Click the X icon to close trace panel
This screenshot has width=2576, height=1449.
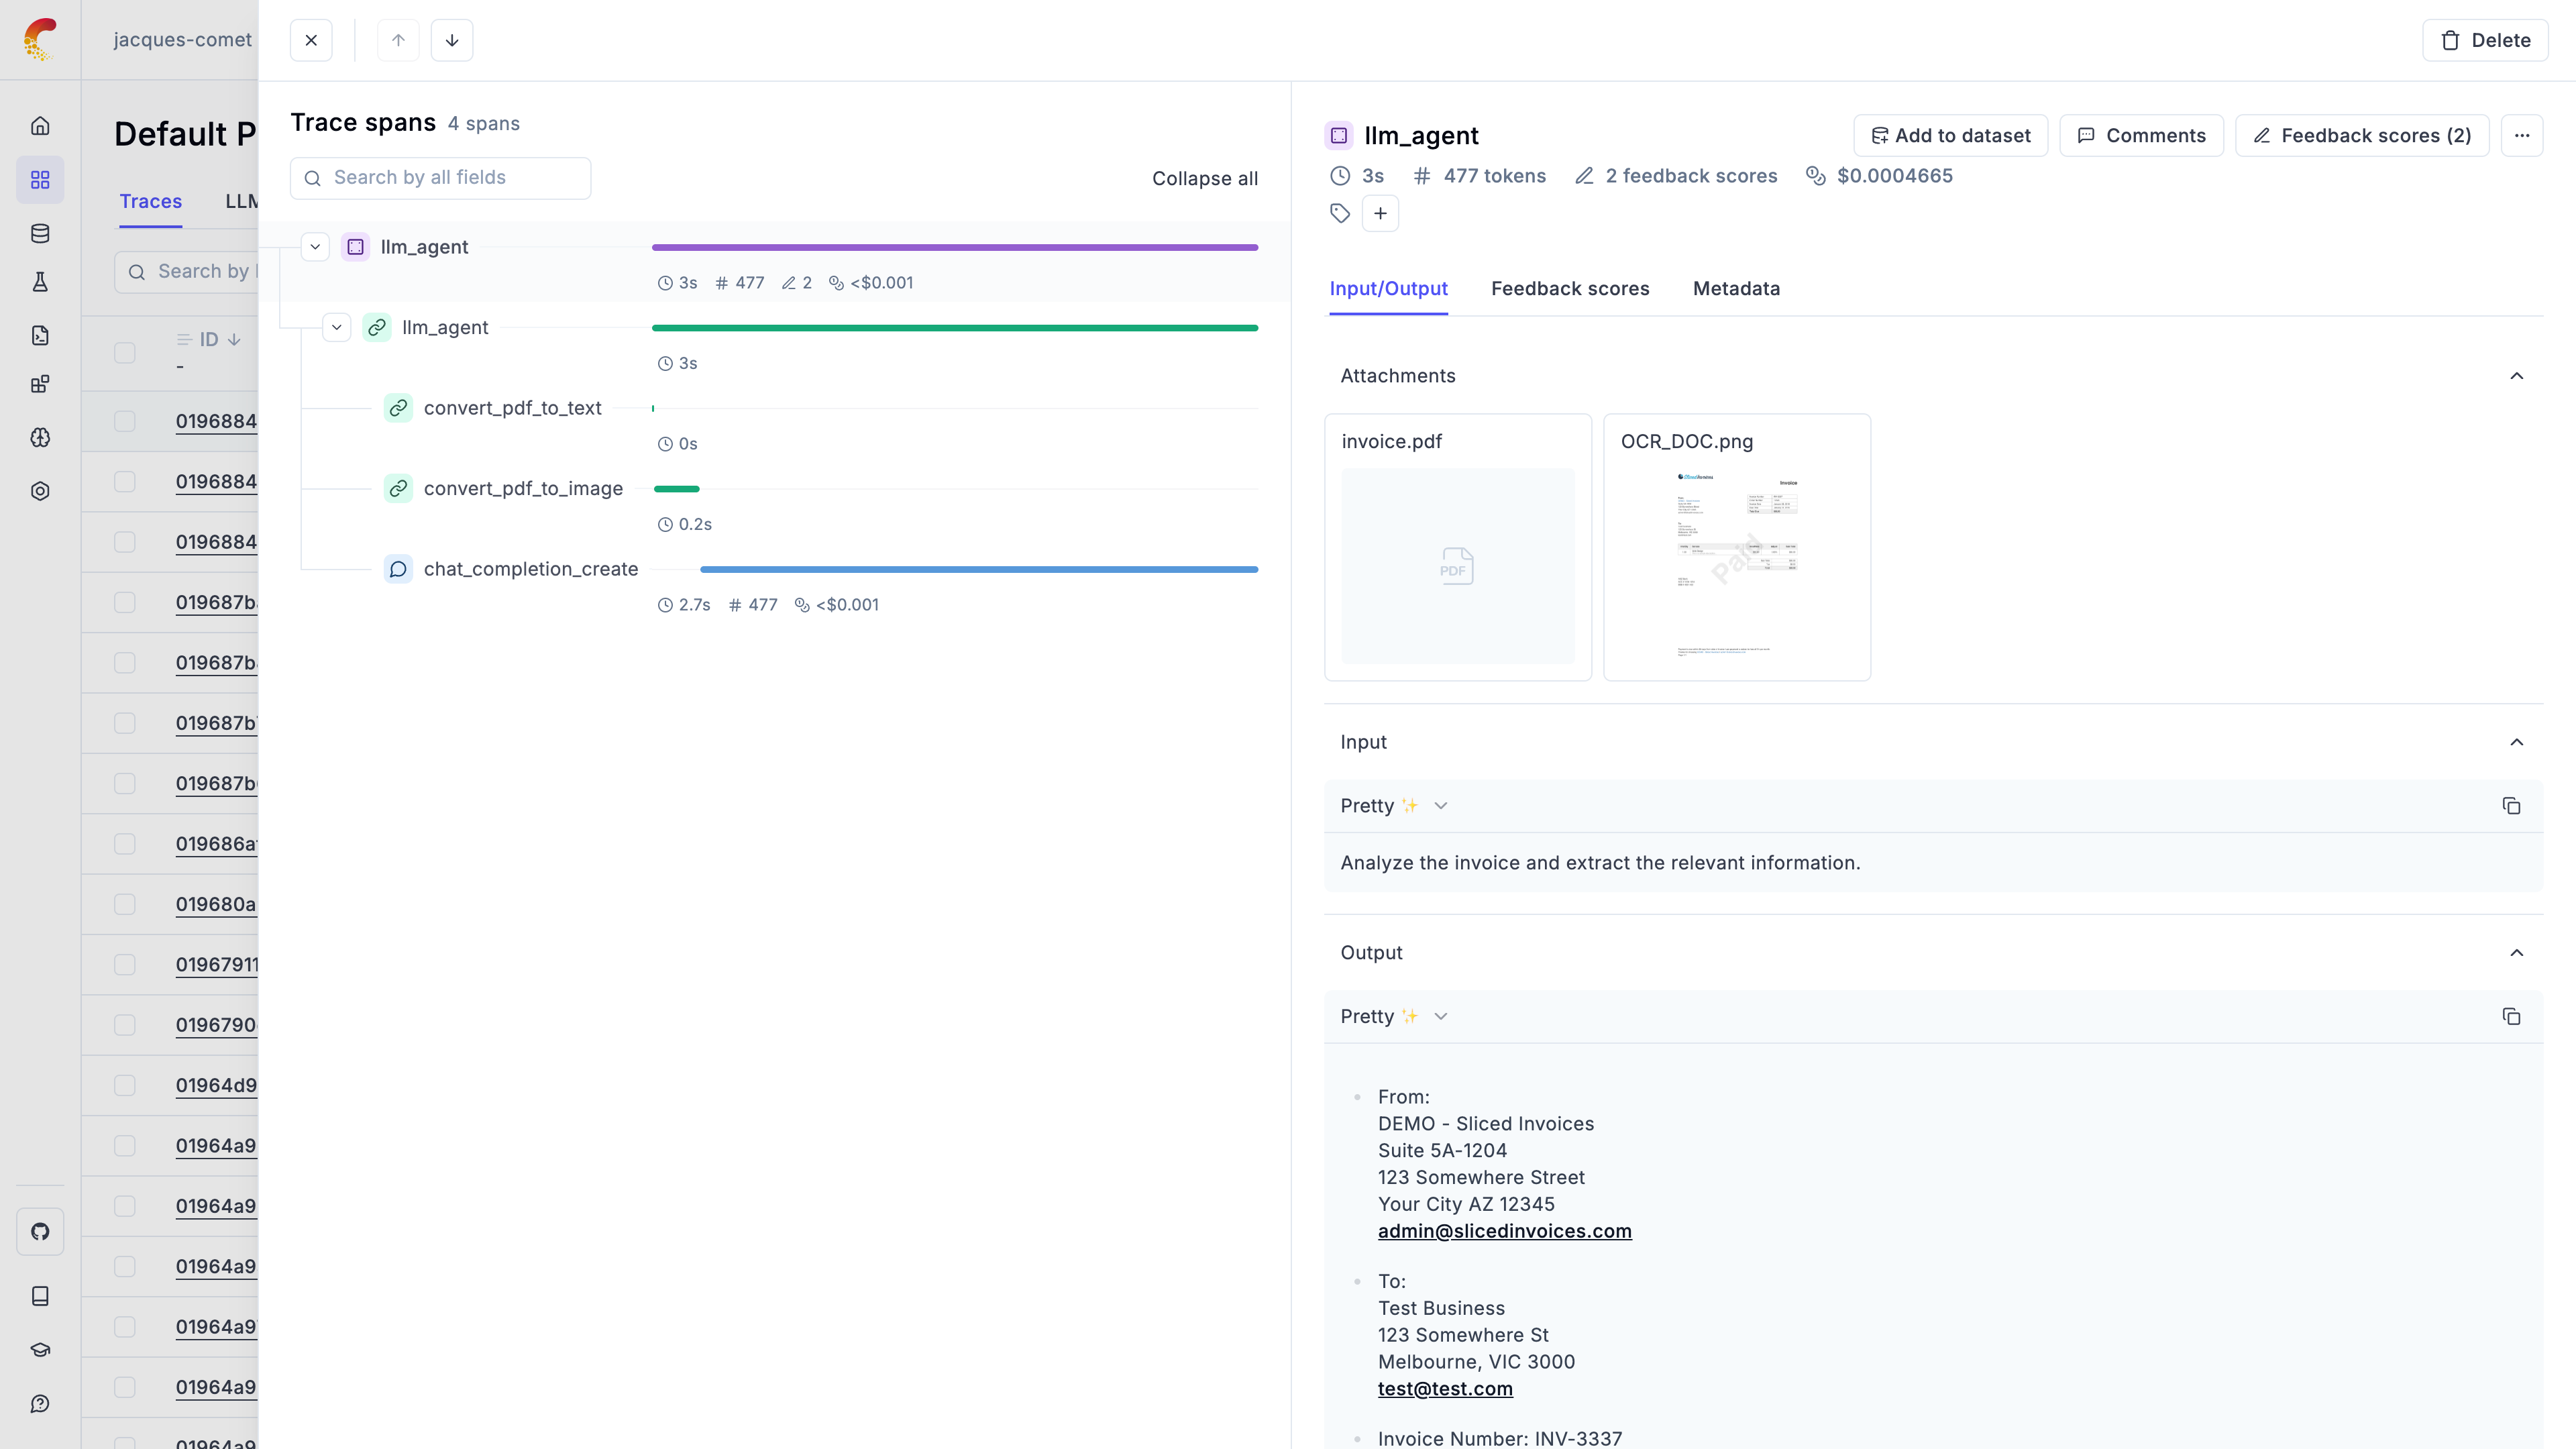tap(311, 40)
